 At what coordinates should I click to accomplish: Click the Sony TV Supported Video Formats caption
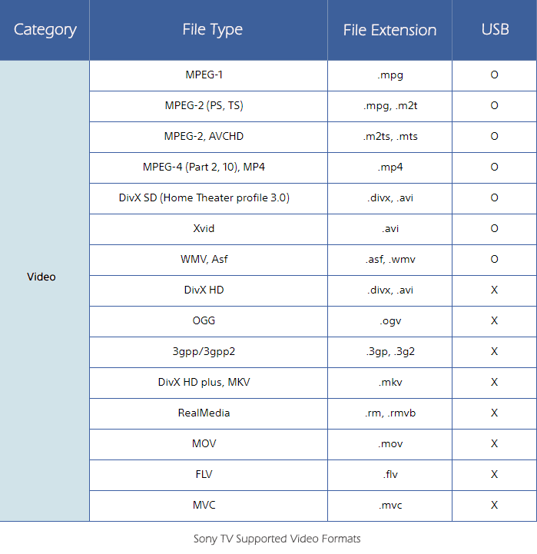277,539
